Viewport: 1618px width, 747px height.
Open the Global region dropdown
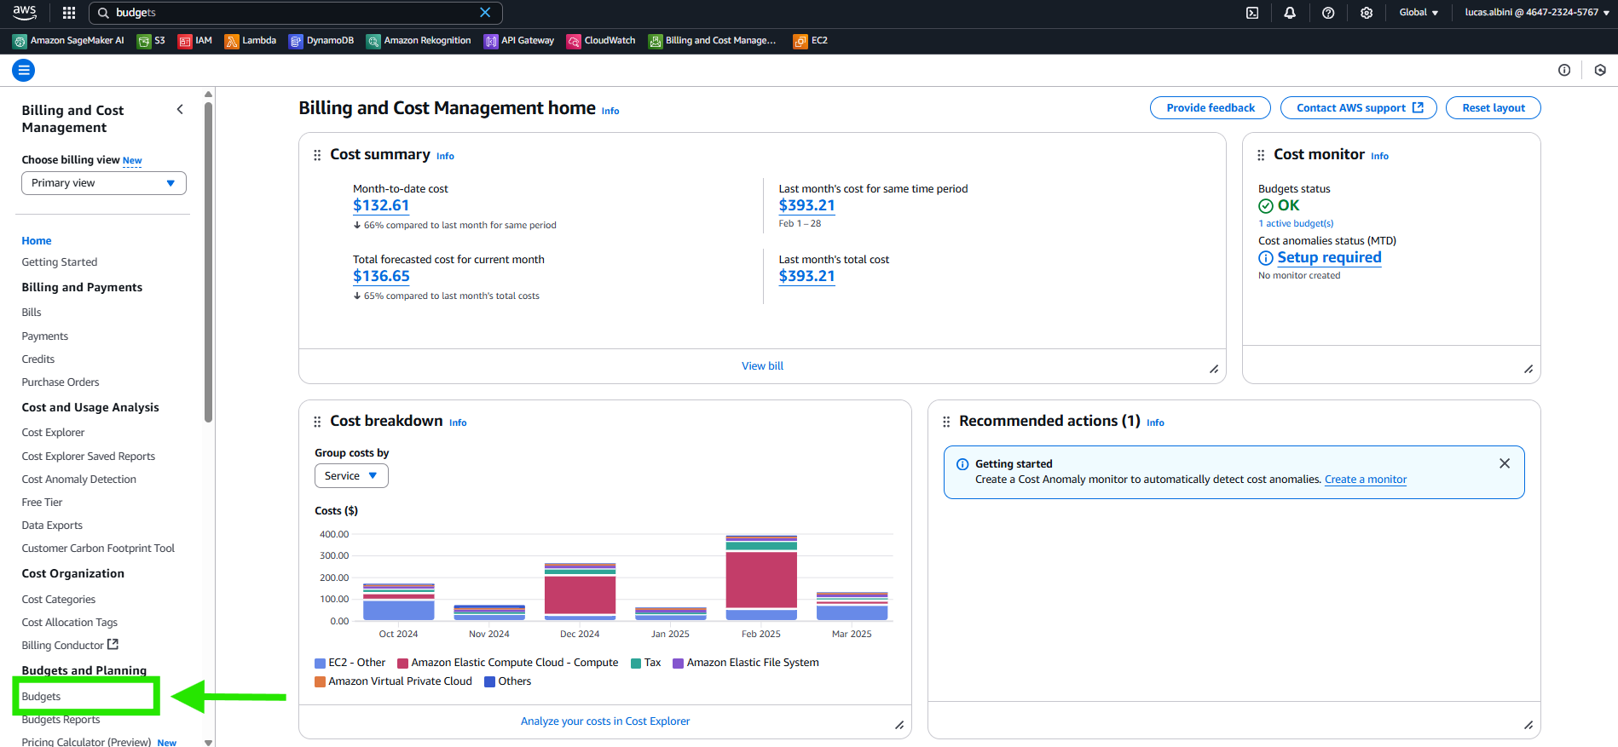1419,13
